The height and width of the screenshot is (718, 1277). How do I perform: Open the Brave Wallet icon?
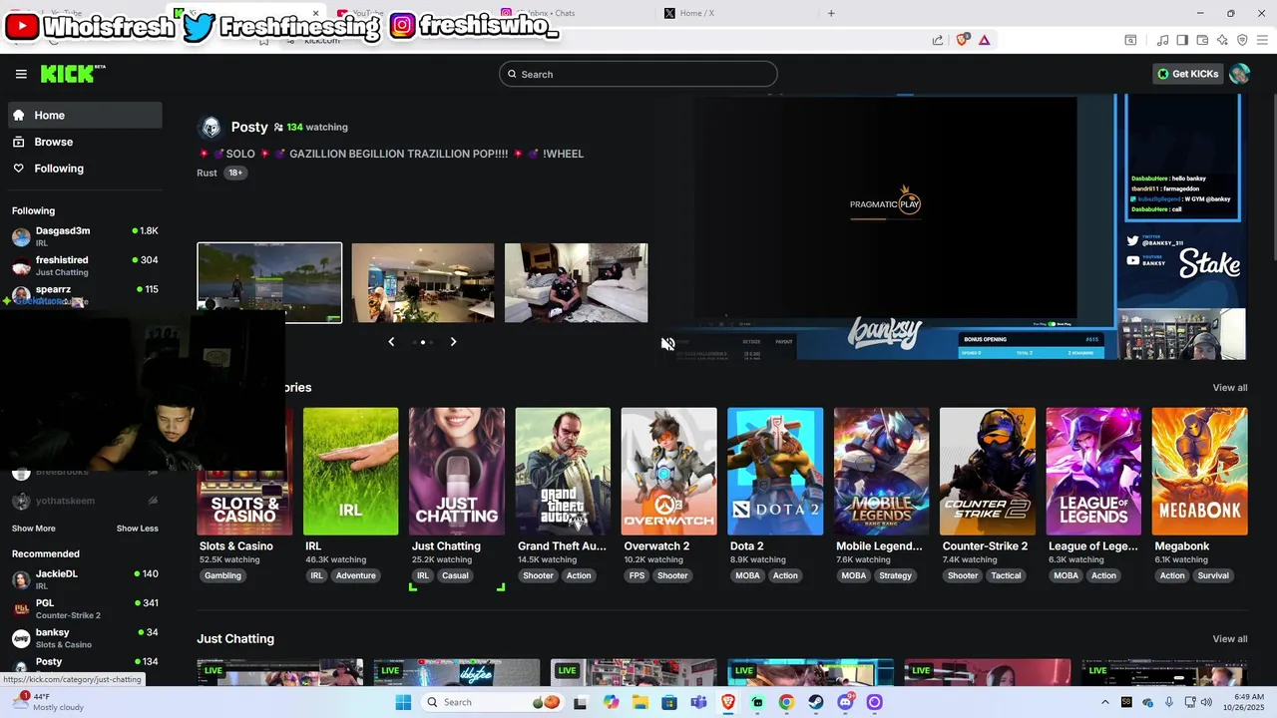[x=1202, y=40]
